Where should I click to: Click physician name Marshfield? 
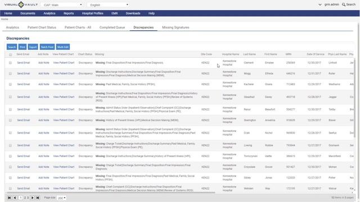335,156
